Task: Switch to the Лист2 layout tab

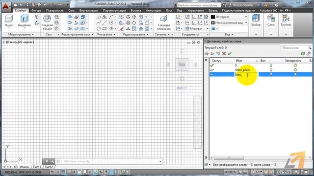Action: tap(49, 167)
